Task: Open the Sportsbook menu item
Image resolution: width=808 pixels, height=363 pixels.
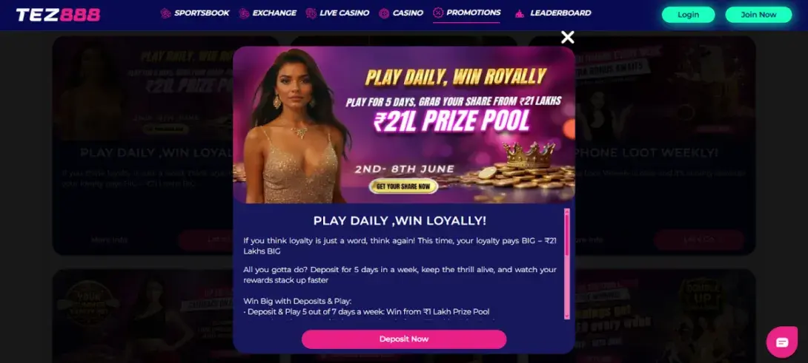Action: (202, 13)
